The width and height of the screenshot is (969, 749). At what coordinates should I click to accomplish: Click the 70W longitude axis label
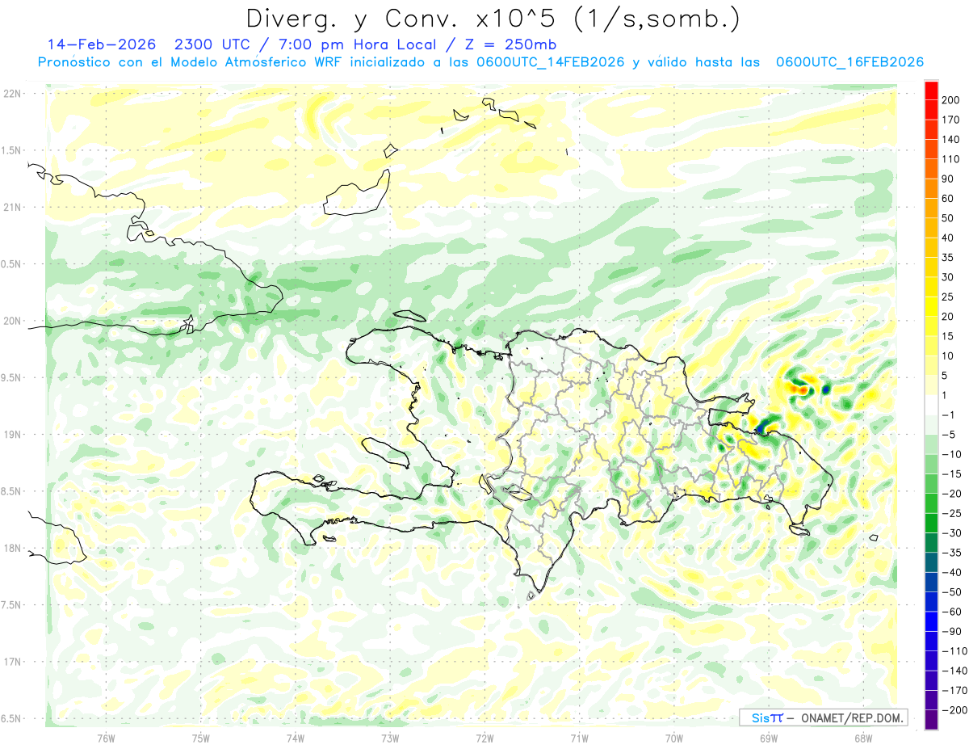[673, 738]
